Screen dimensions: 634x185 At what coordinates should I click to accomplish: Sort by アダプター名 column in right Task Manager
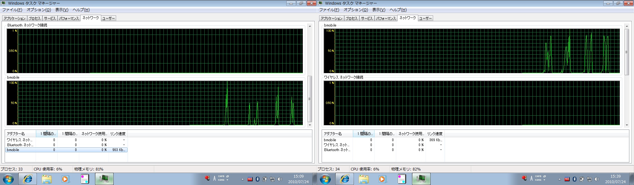coord(337,134)
